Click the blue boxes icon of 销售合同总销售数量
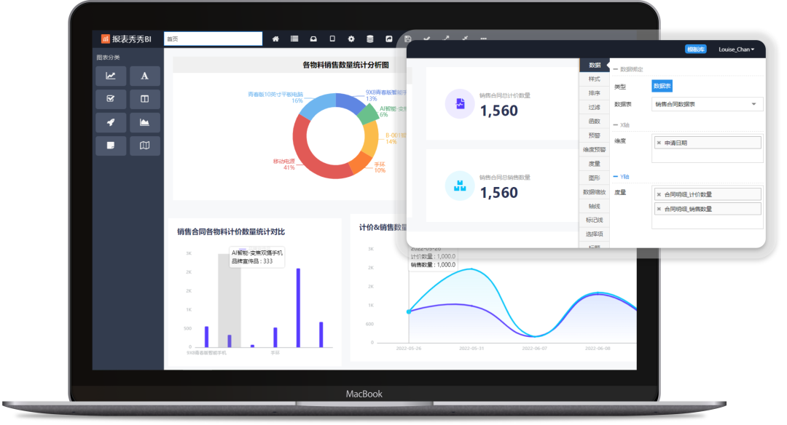Viewport: 787px width, 425px height. pyautogui.click(x=460, y=186)
